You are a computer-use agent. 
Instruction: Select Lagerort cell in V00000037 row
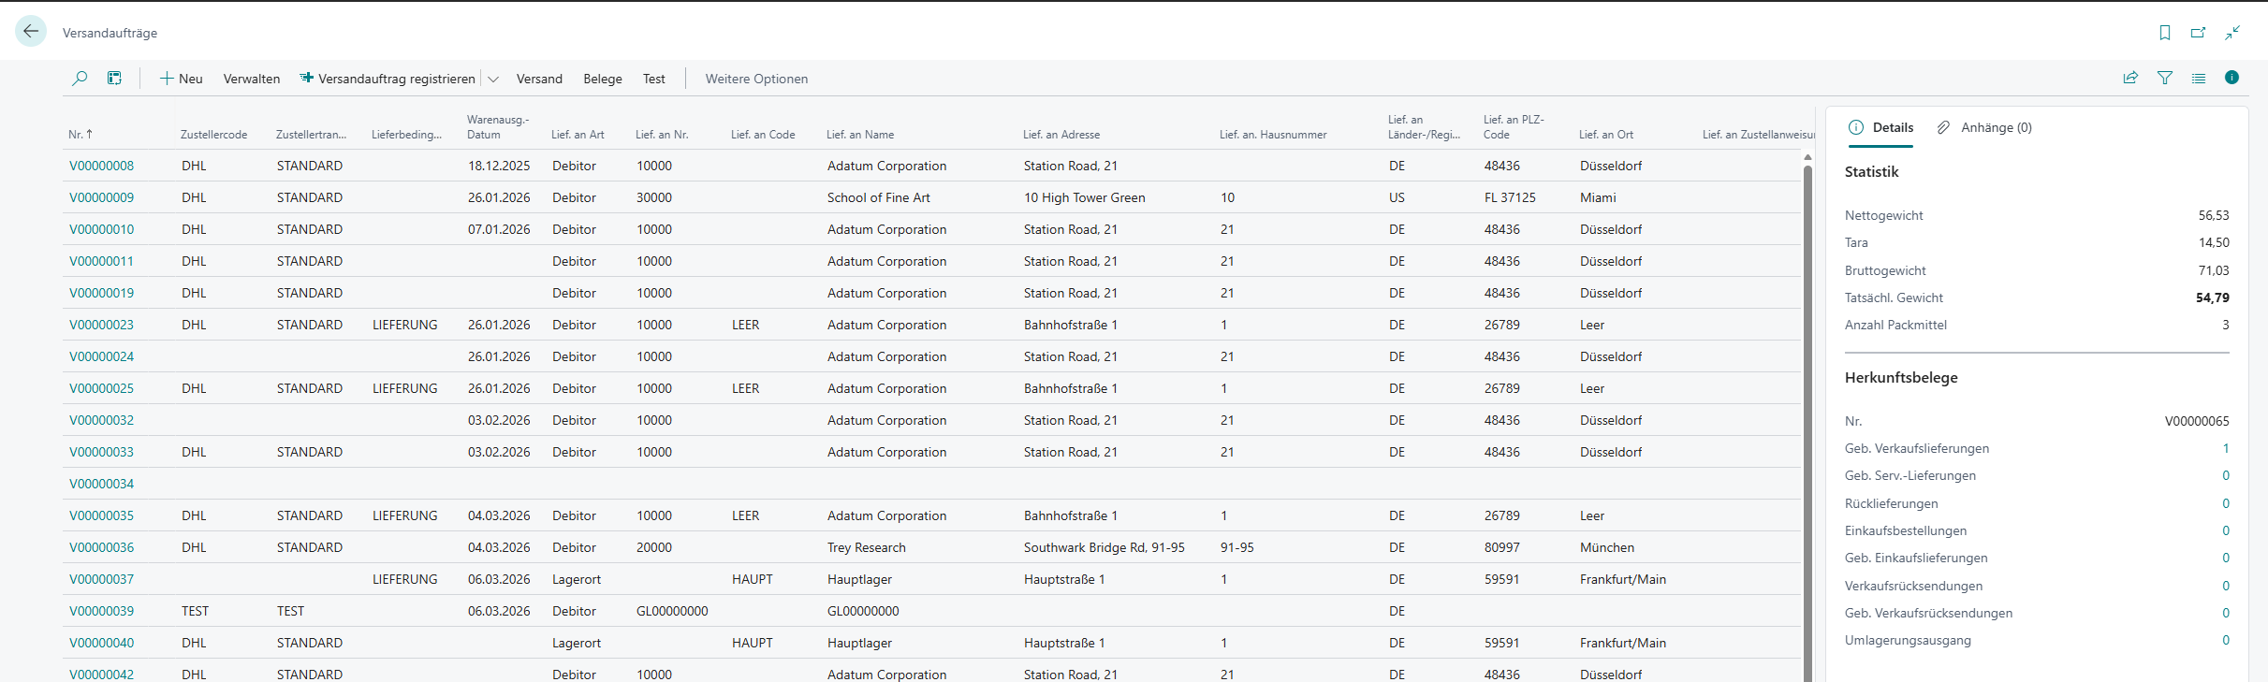tap(577, 579)
